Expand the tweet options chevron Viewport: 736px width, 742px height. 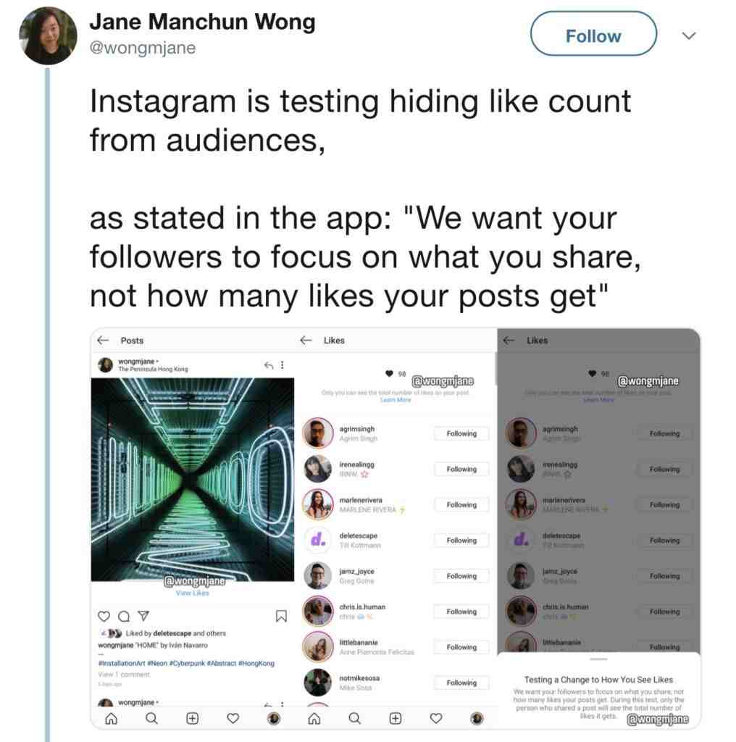689,36
